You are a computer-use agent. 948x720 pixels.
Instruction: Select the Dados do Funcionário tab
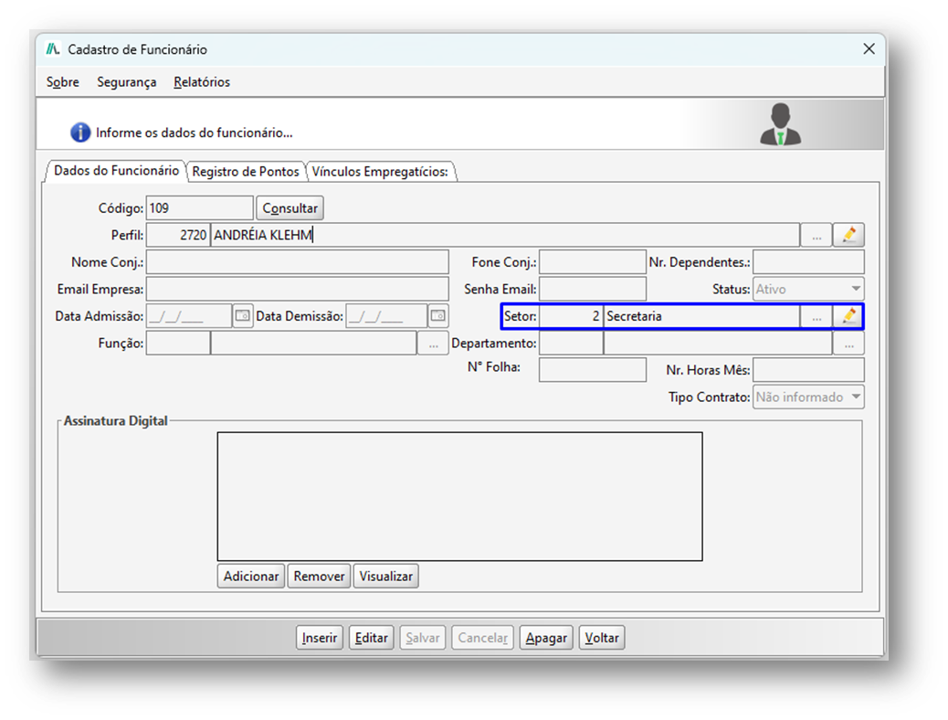[116, 171]
